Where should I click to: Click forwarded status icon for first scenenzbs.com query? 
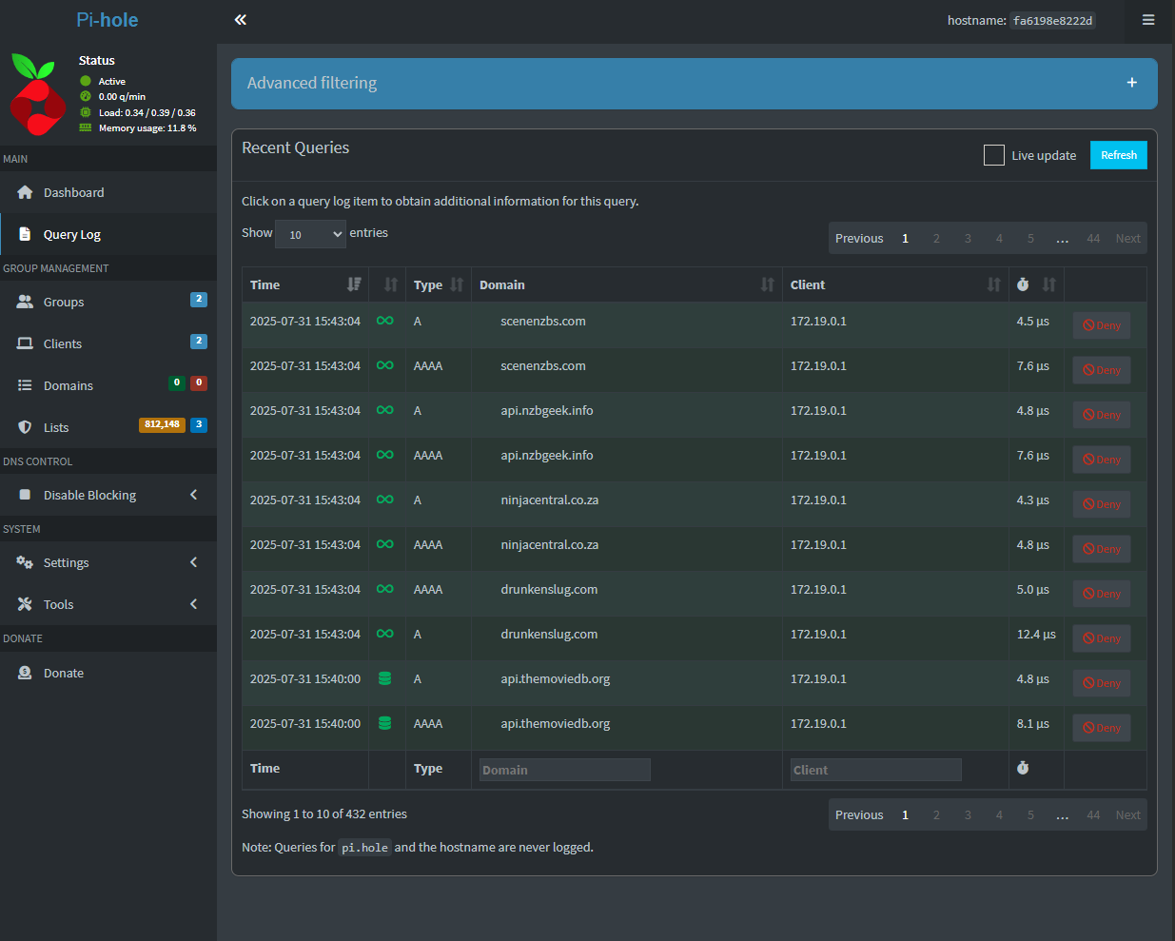385,322
